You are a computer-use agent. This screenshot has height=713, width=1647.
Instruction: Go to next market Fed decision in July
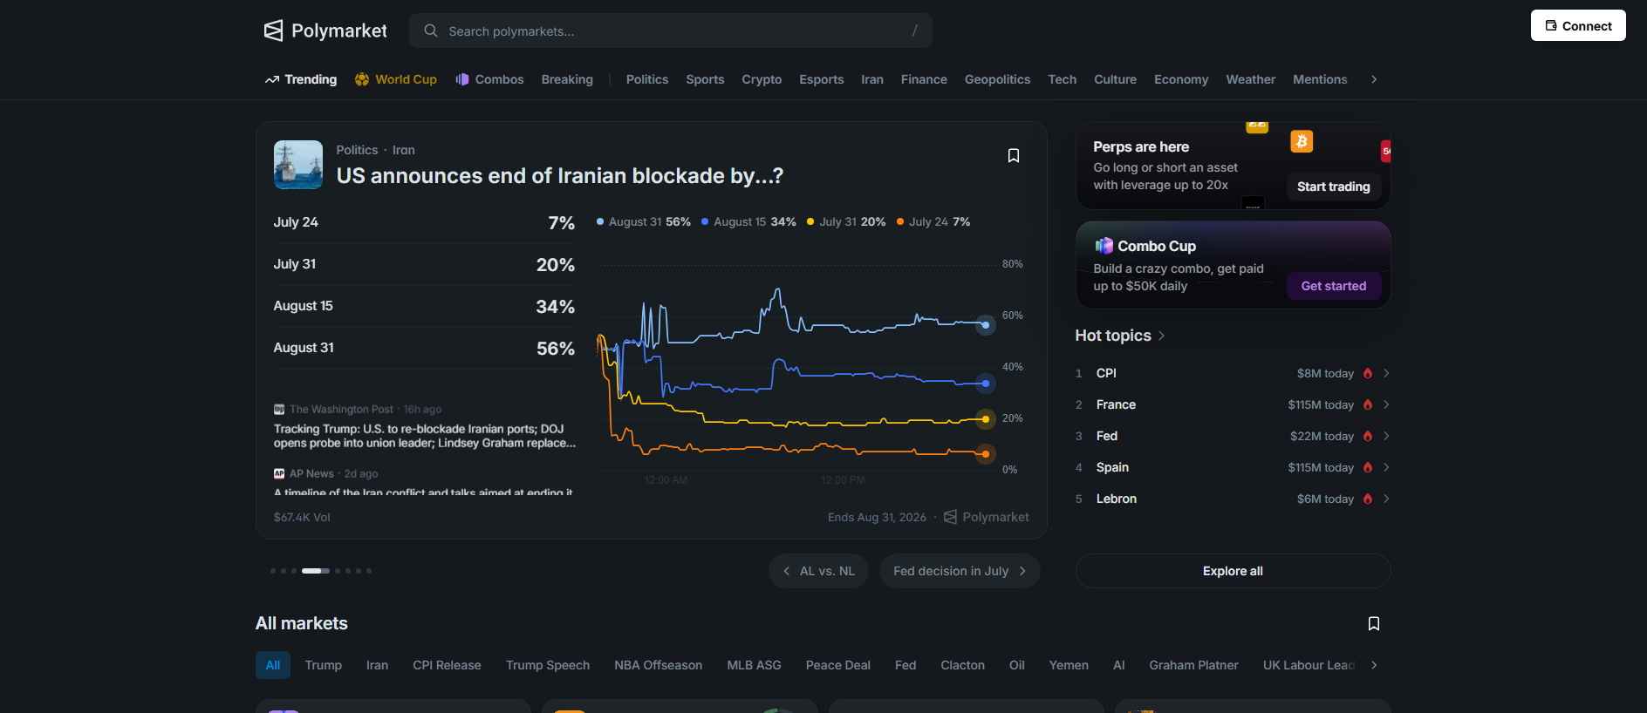tap(960, 571)
